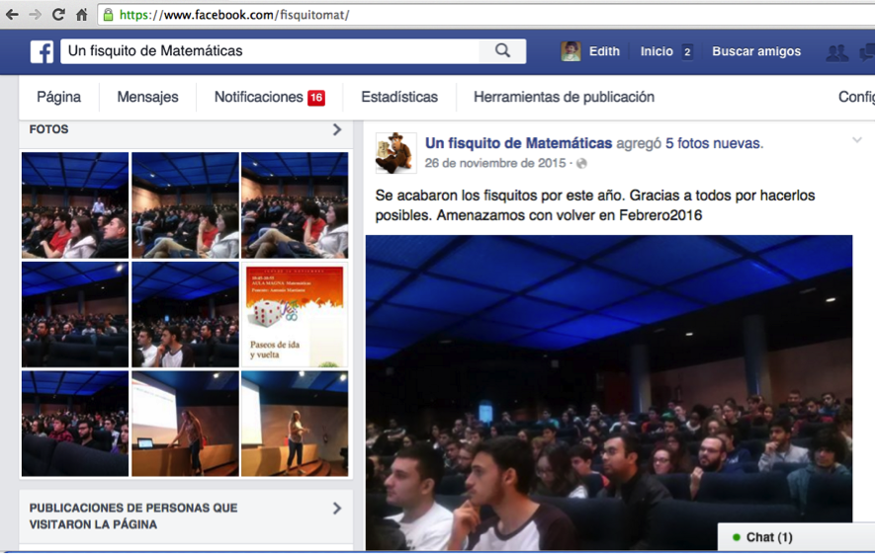Open the friend requests icon
The image size is (876, 554).
(836, 52)
